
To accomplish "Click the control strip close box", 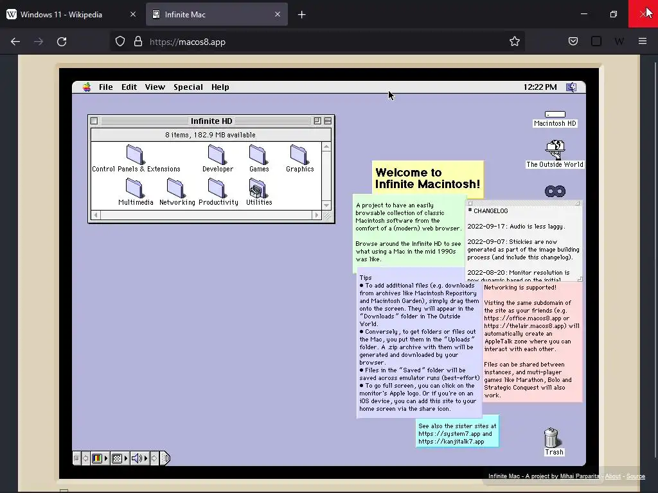I will point(76,458).
